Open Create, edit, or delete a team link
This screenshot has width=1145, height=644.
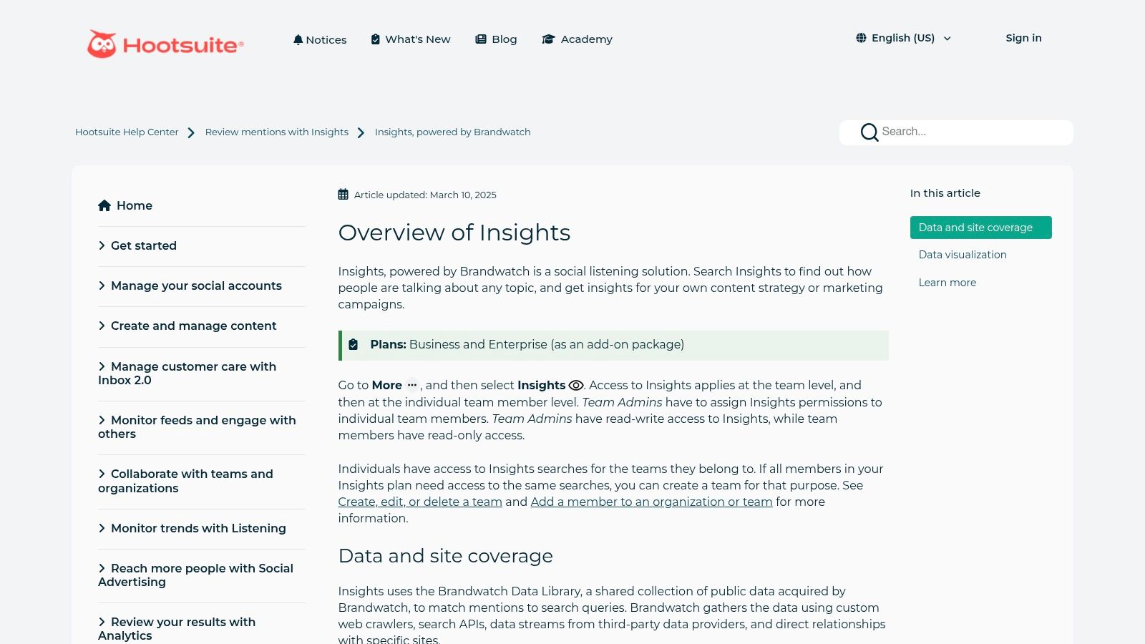pyautogui.click(x=419, y=502)
